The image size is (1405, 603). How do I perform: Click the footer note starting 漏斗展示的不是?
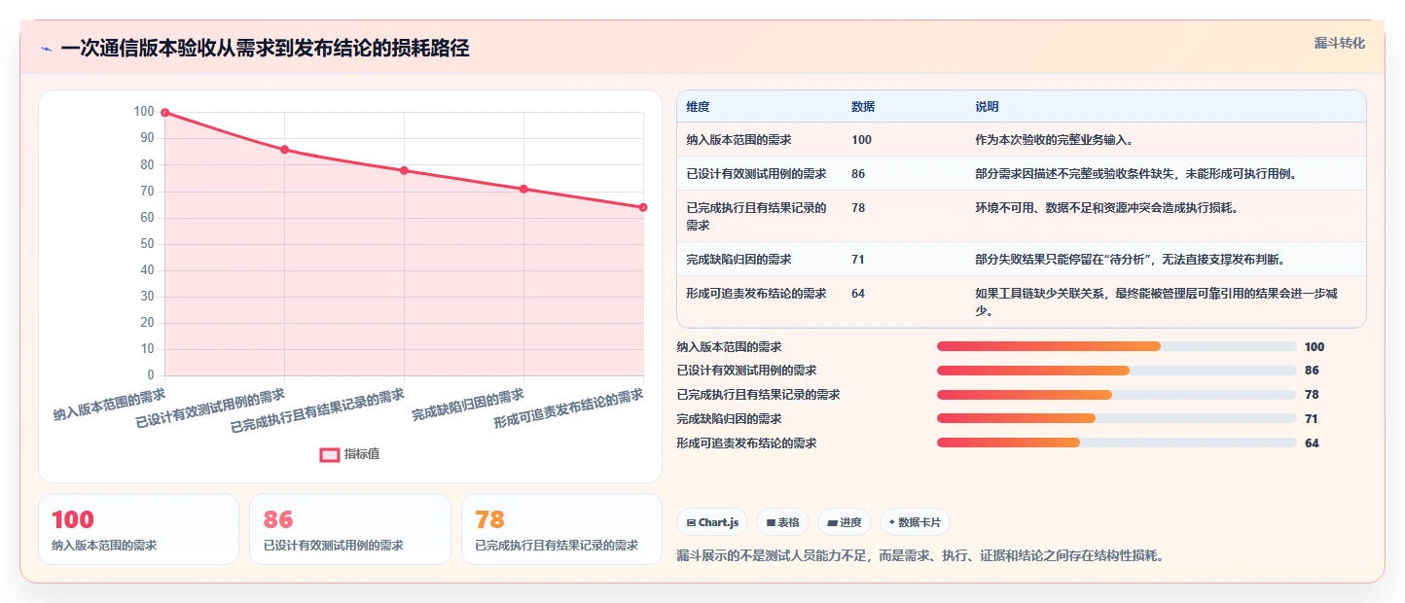point(920,556)
